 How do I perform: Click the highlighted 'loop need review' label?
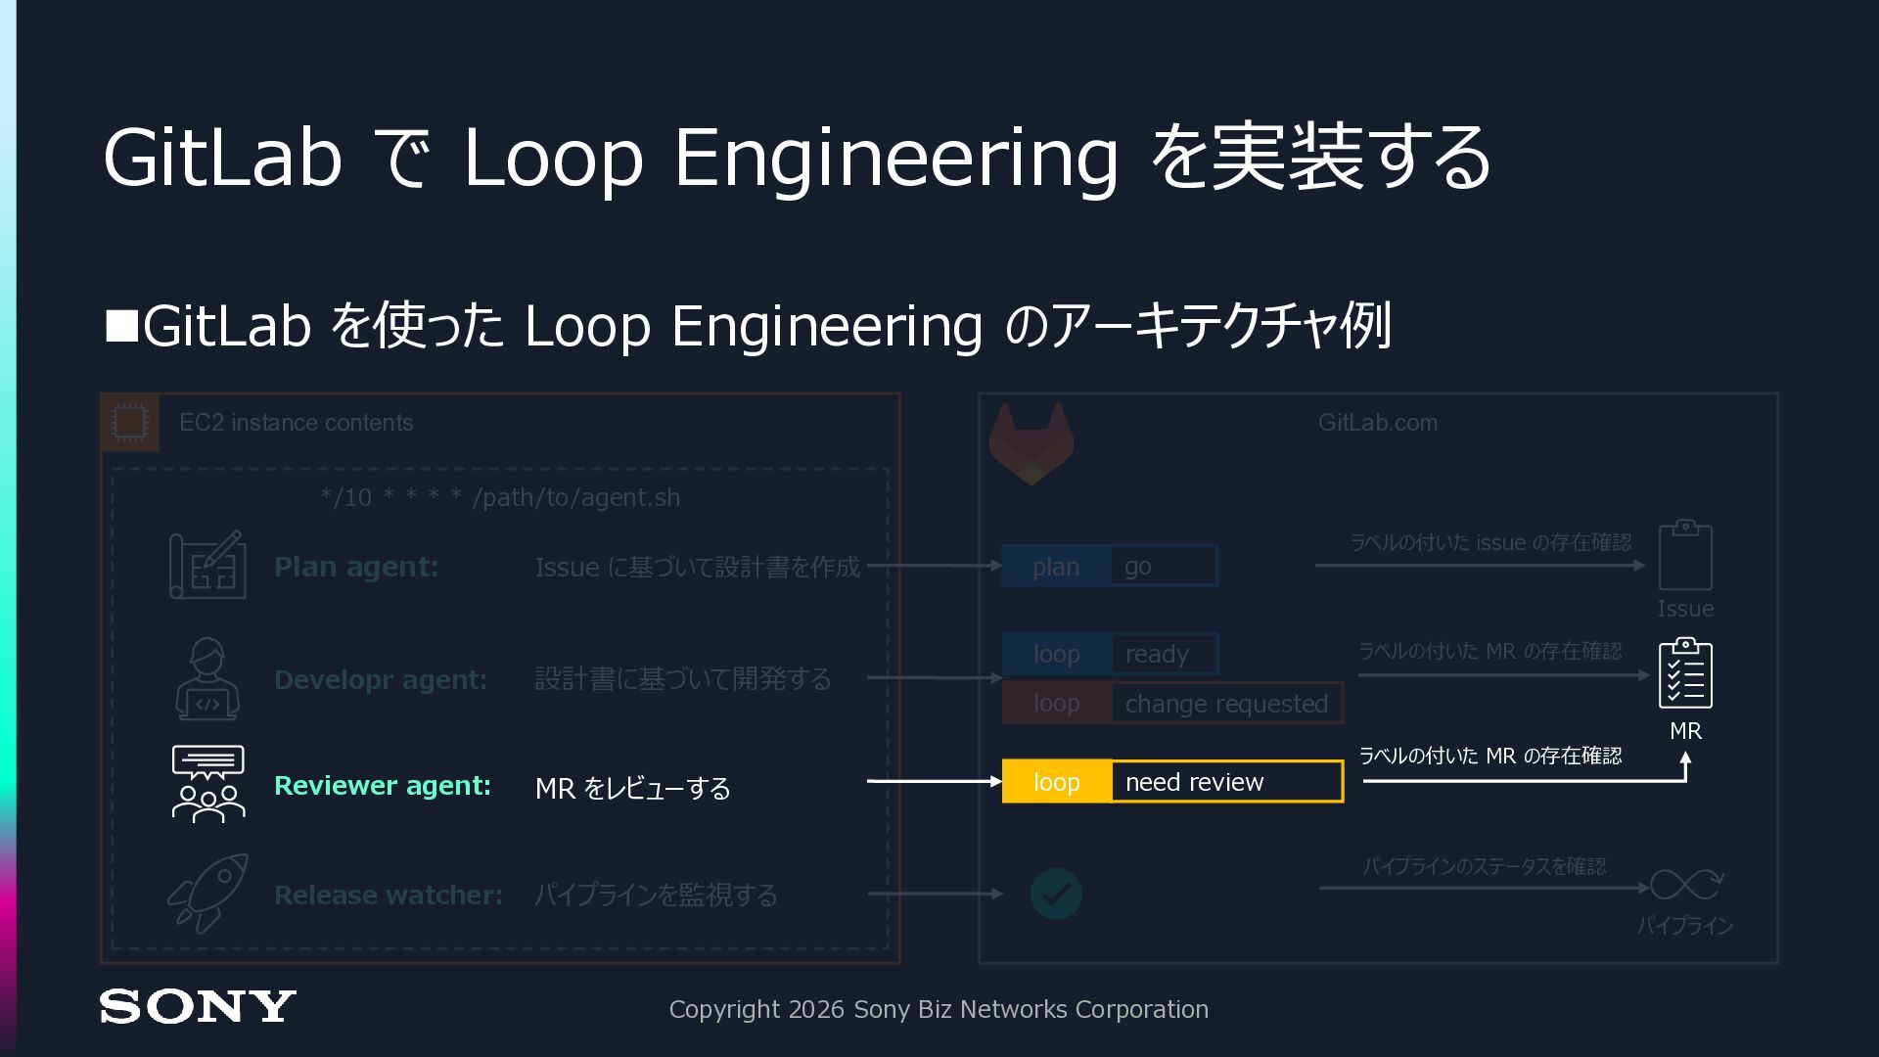click(x=1172, y=781)
